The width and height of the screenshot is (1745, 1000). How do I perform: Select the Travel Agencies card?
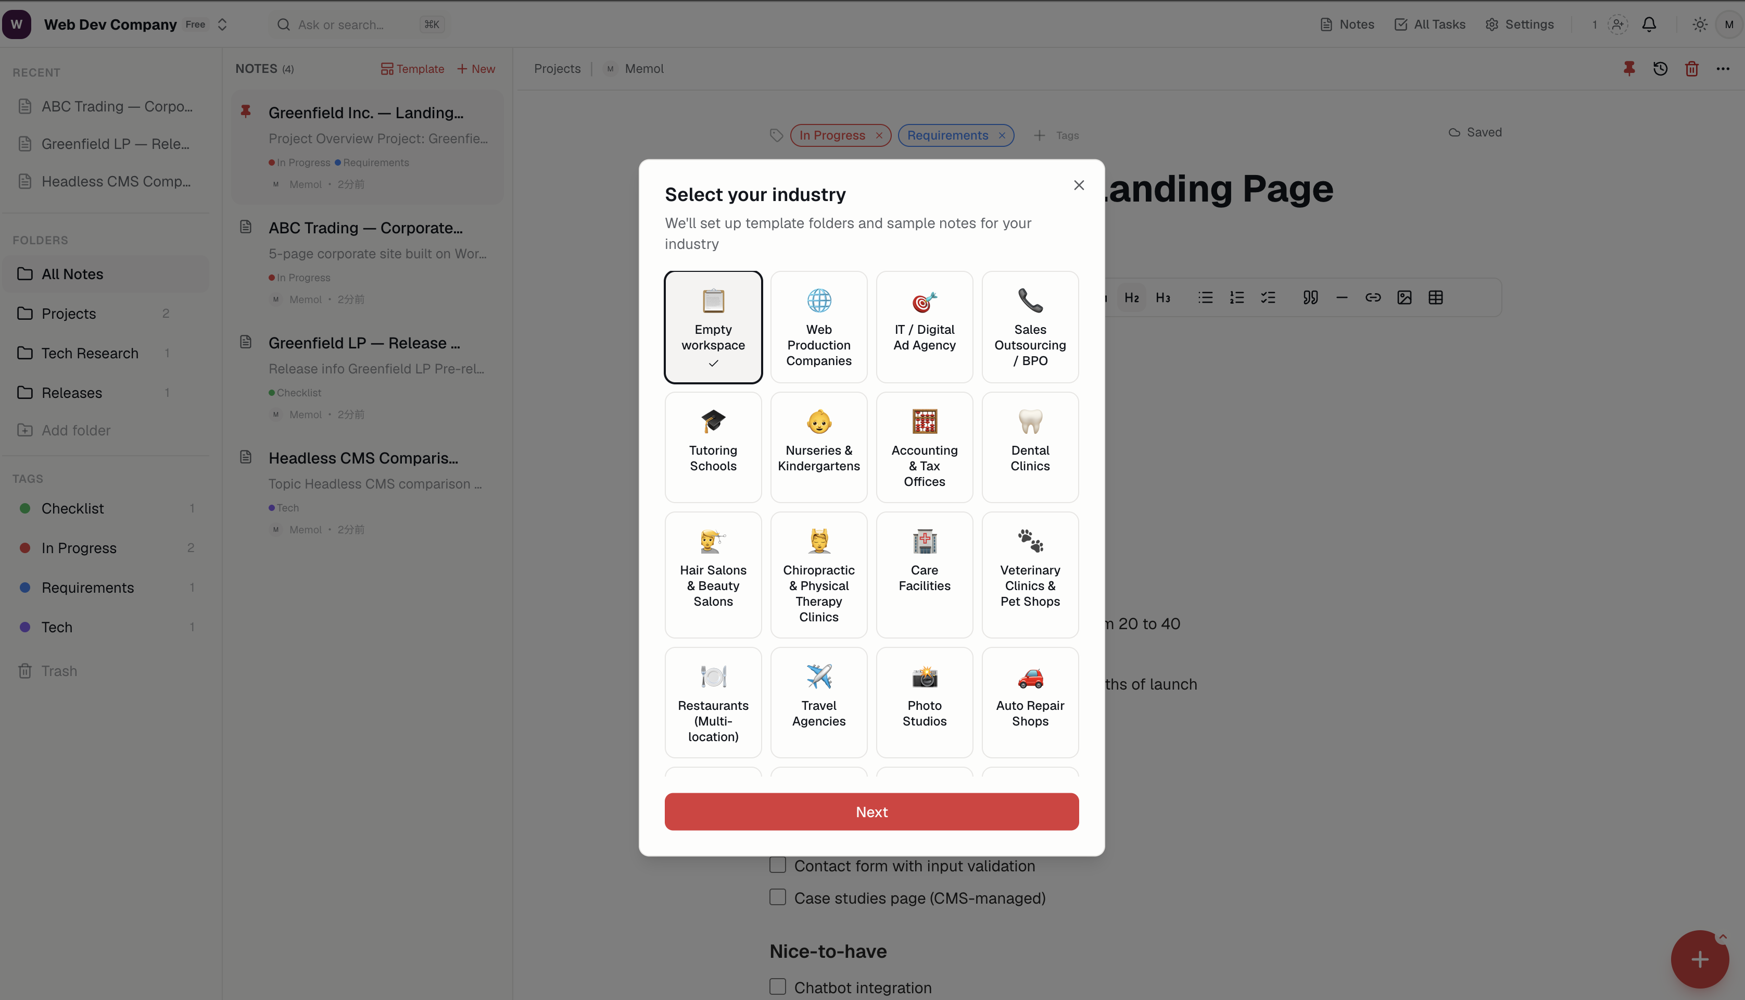click(818, 703)
